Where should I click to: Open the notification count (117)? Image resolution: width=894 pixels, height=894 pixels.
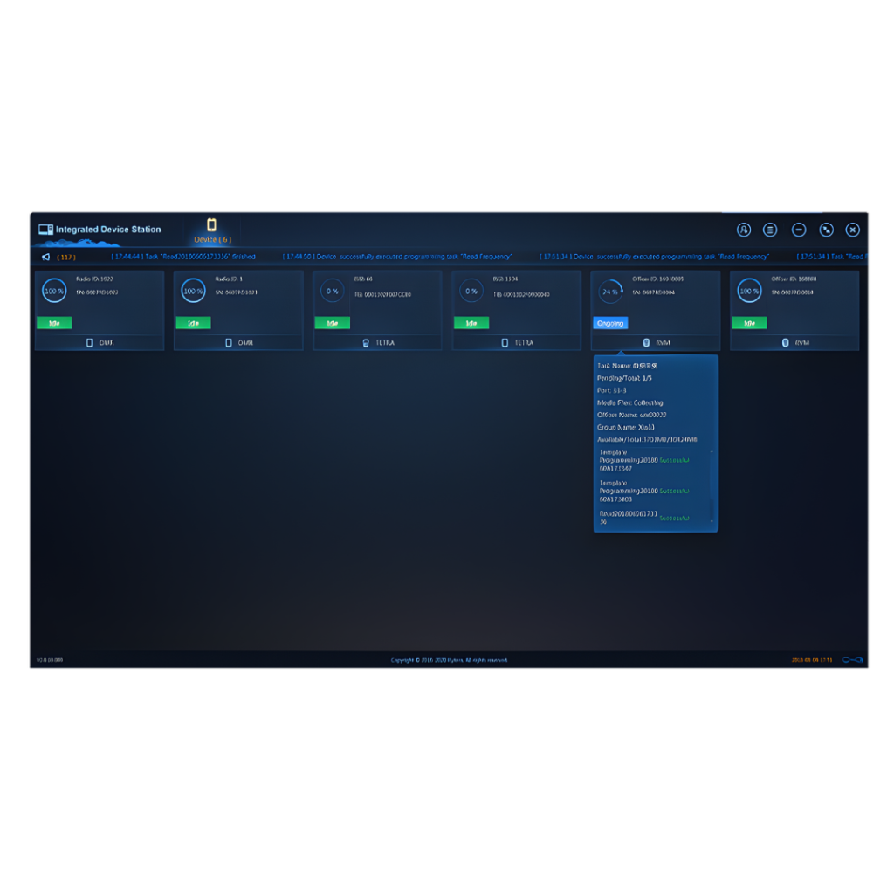[x=66, y=258]
